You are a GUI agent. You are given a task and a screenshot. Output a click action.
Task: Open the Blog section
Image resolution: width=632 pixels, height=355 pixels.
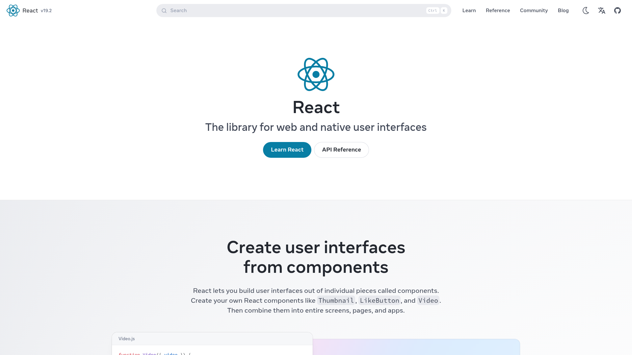563,11
